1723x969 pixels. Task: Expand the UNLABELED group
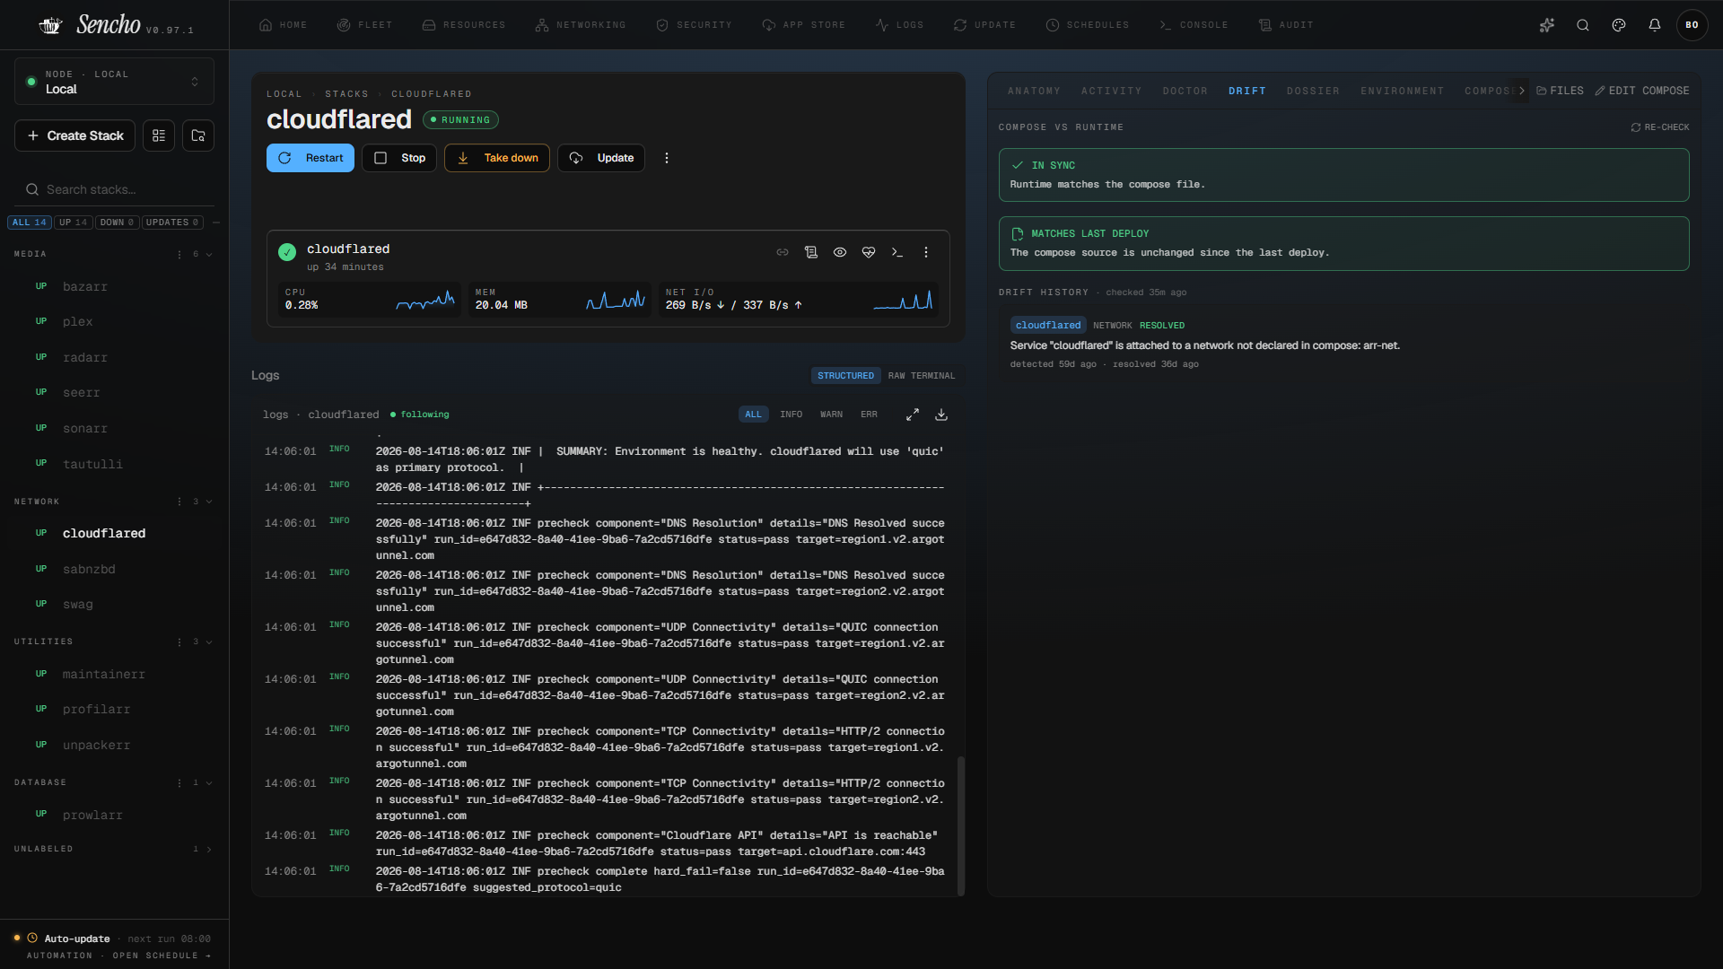coord(209,849)
